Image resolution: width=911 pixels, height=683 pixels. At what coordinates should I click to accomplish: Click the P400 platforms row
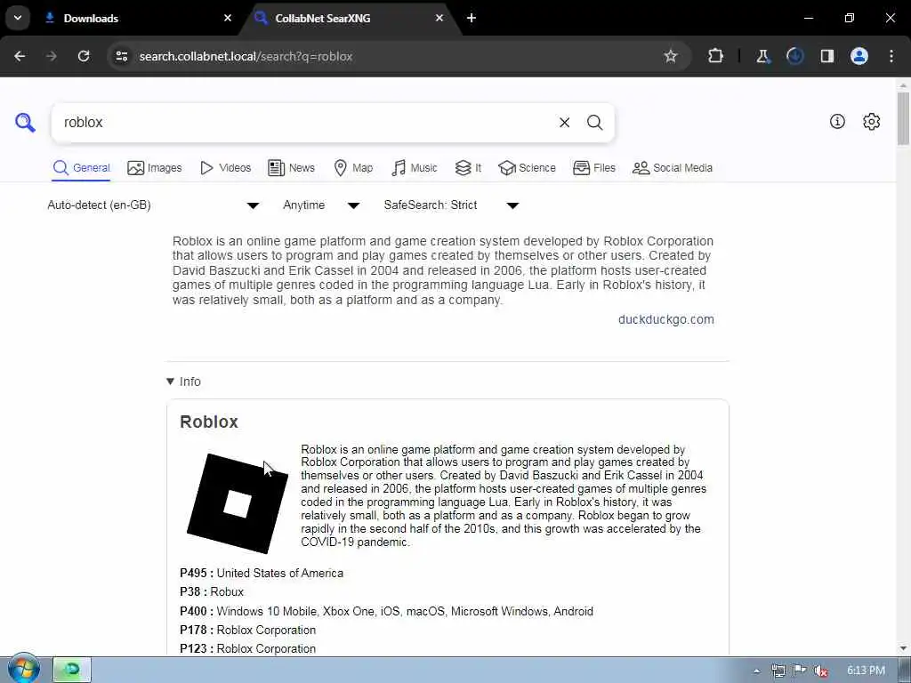[x=386, y=611]
